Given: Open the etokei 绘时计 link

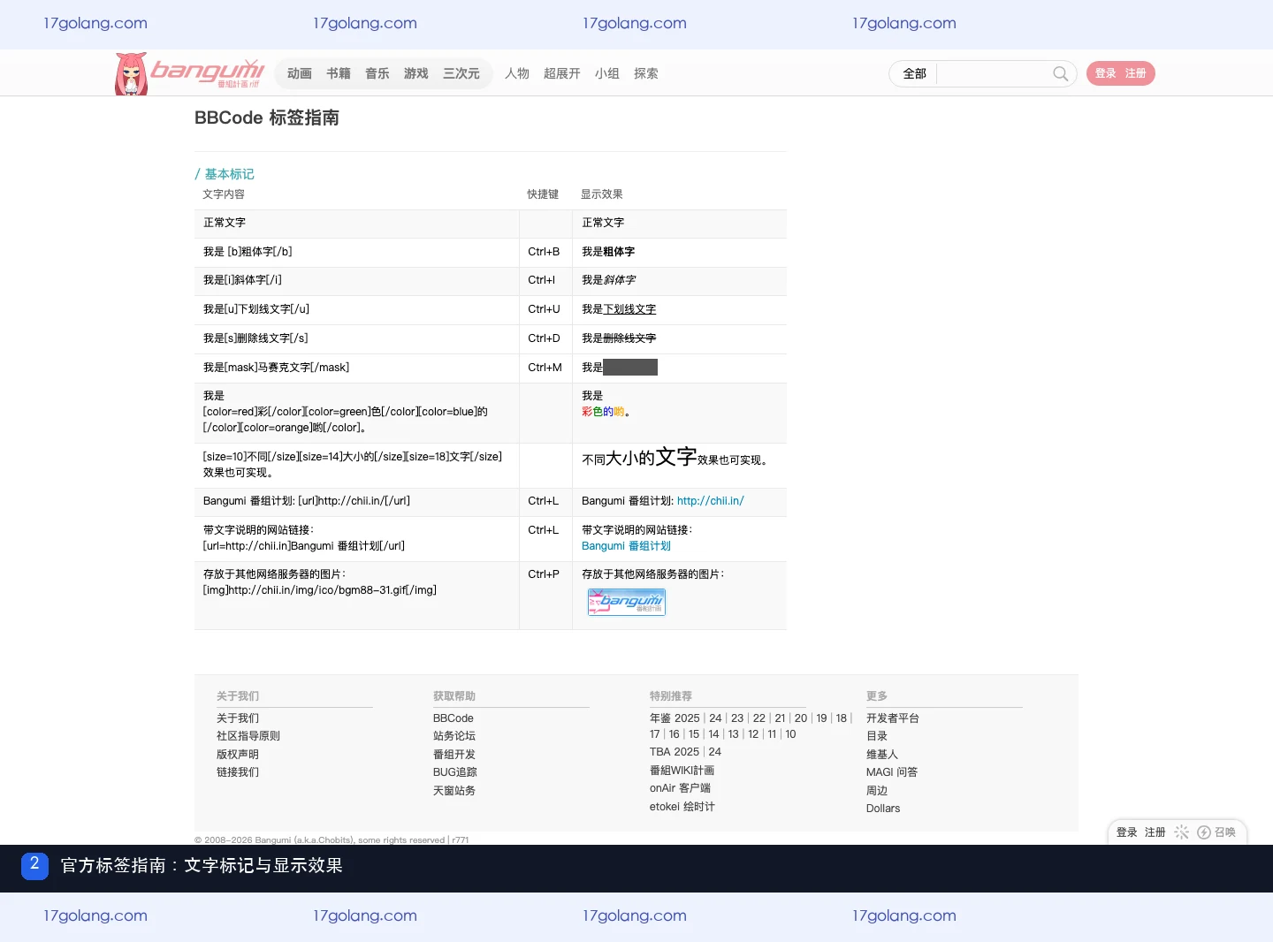Looking at the screenshot, I should [682, 807].
